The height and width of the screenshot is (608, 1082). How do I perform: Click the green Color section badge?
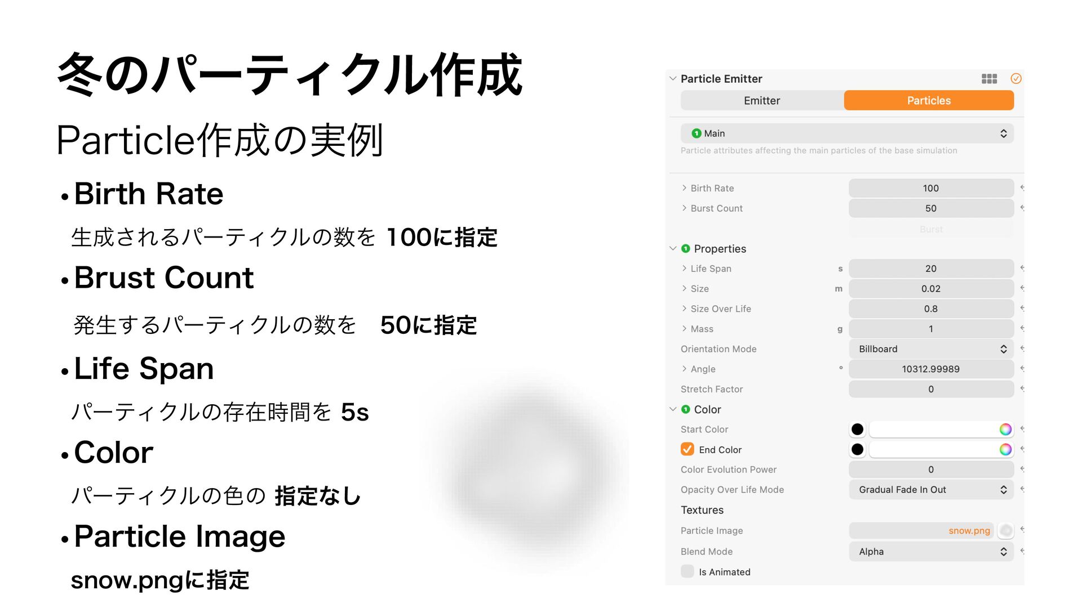click(x=686, y=409)
